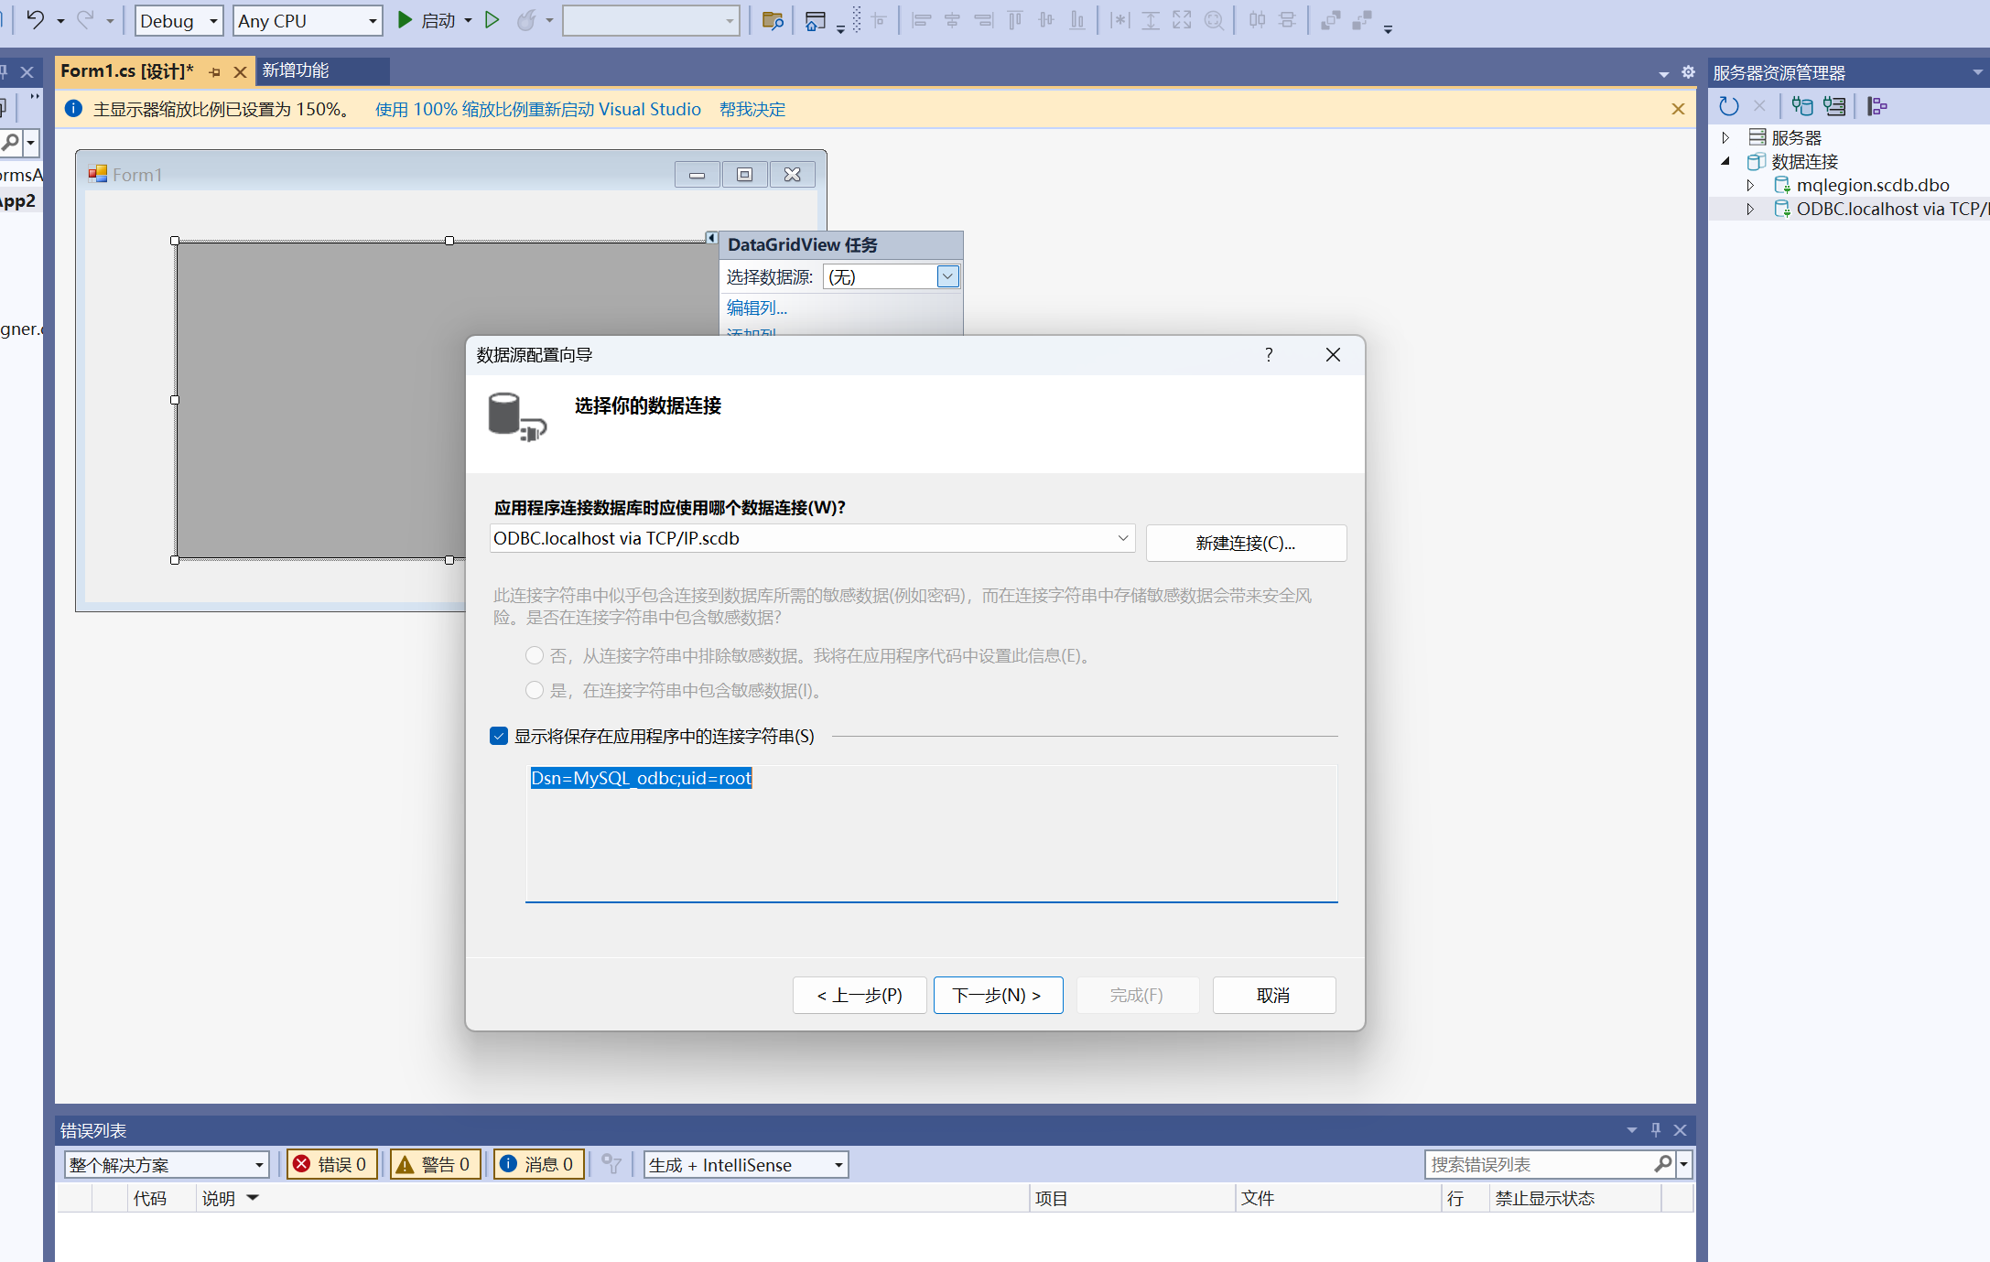Click the Undo arrow icon
Viewport: 1990px width, 1262px height.
click(x=35, y=19)
